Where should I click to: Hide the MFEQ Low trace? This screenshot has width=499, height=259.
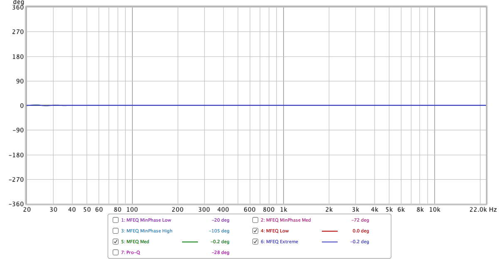pos(254,231)
